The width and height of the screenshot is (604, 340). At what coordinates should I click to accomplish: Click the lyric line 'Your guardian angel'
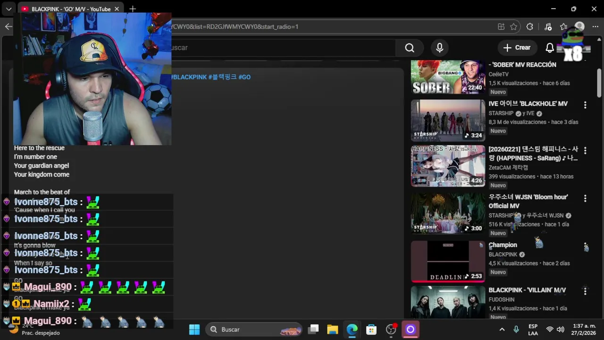pyautogui.click(x=42, y=166)
